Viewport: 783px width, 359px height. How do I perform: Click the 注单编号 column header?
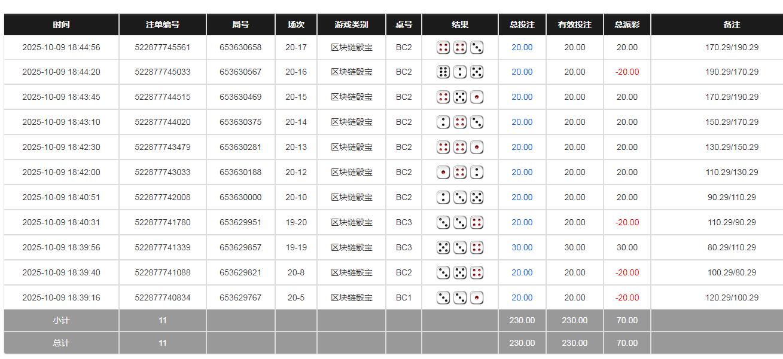(x=163, y=24)
